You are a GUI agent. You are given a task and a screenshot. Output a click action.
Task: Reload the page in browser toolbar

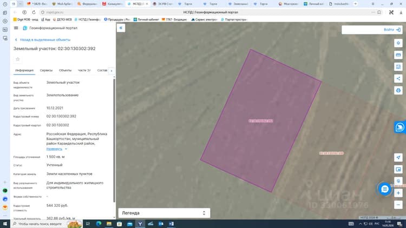coord(34,12)
